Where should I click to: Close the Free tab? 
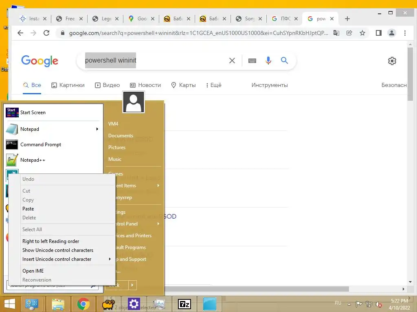81,19
